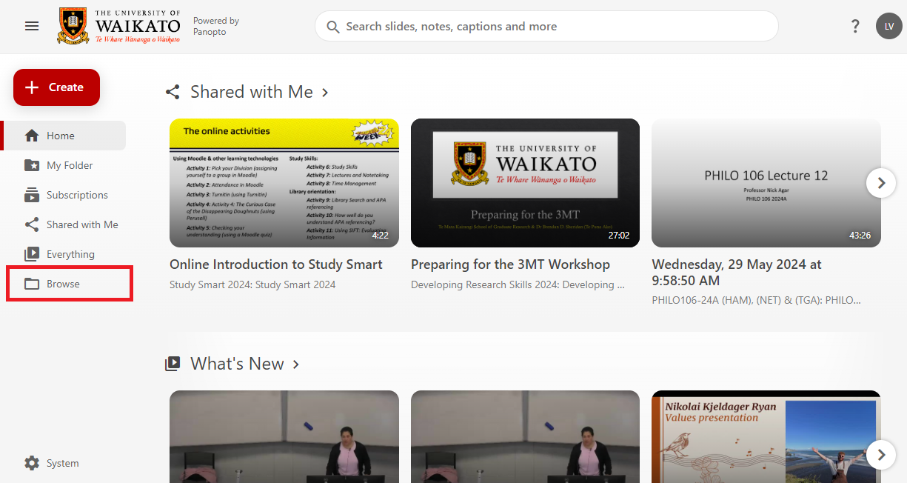This screenshot has height=483, width=907.
Task: Click the What's New section icon
Action: coord(173,364)
